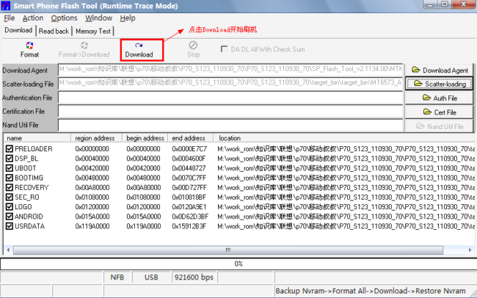Uncheck the ANDROID partition checkbox
The height and width of the screenshot is (298, 477).
click(9, 217)
